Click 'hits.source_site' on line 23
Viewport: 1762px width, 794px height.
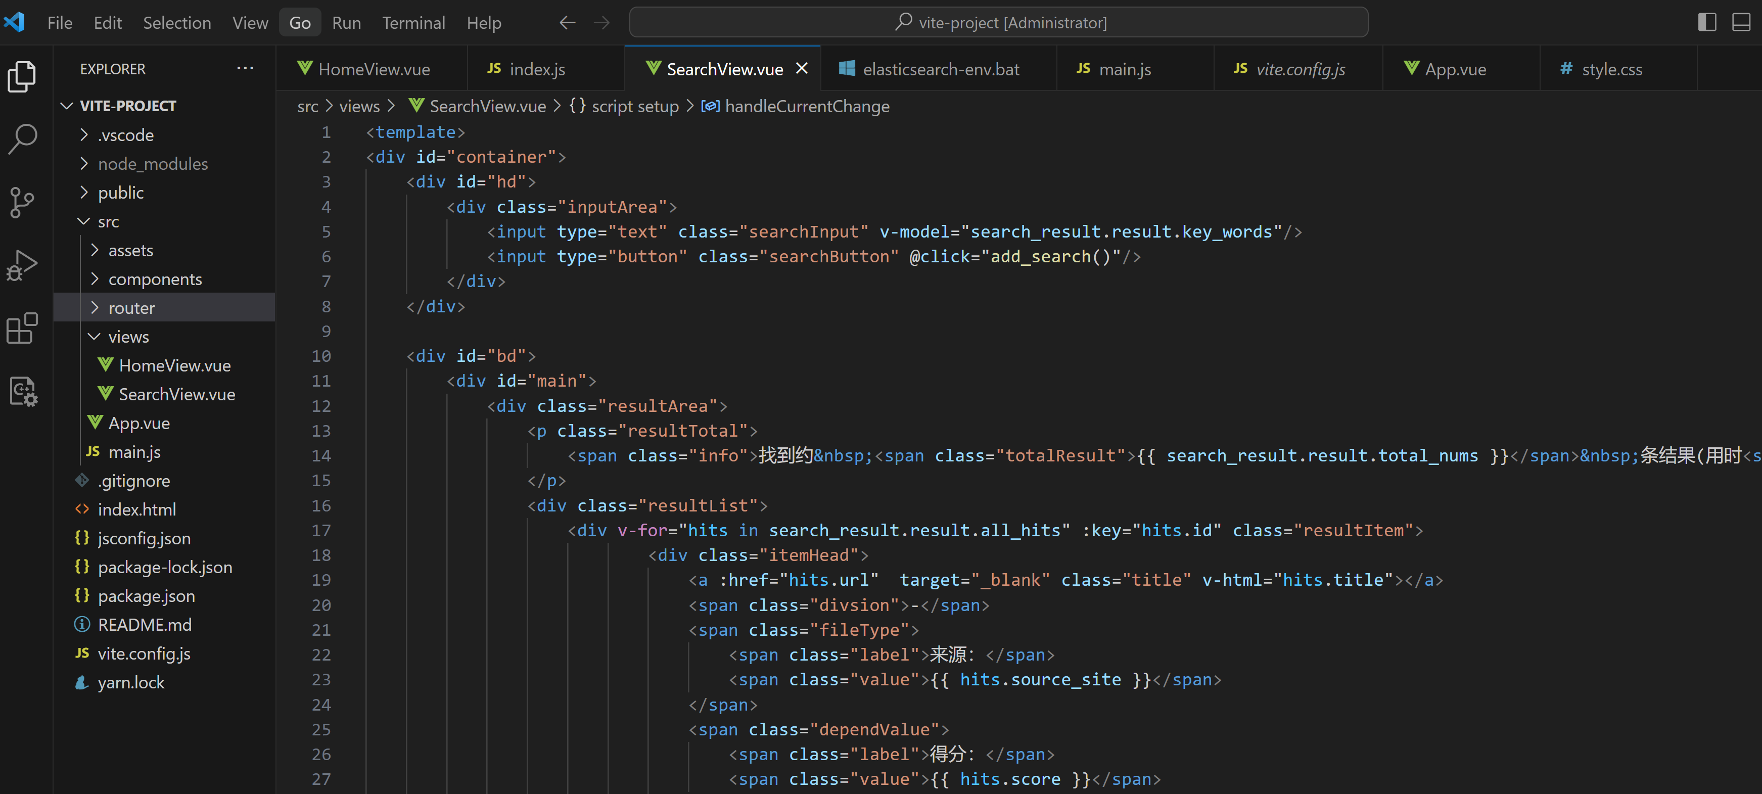click(1040, 679)
